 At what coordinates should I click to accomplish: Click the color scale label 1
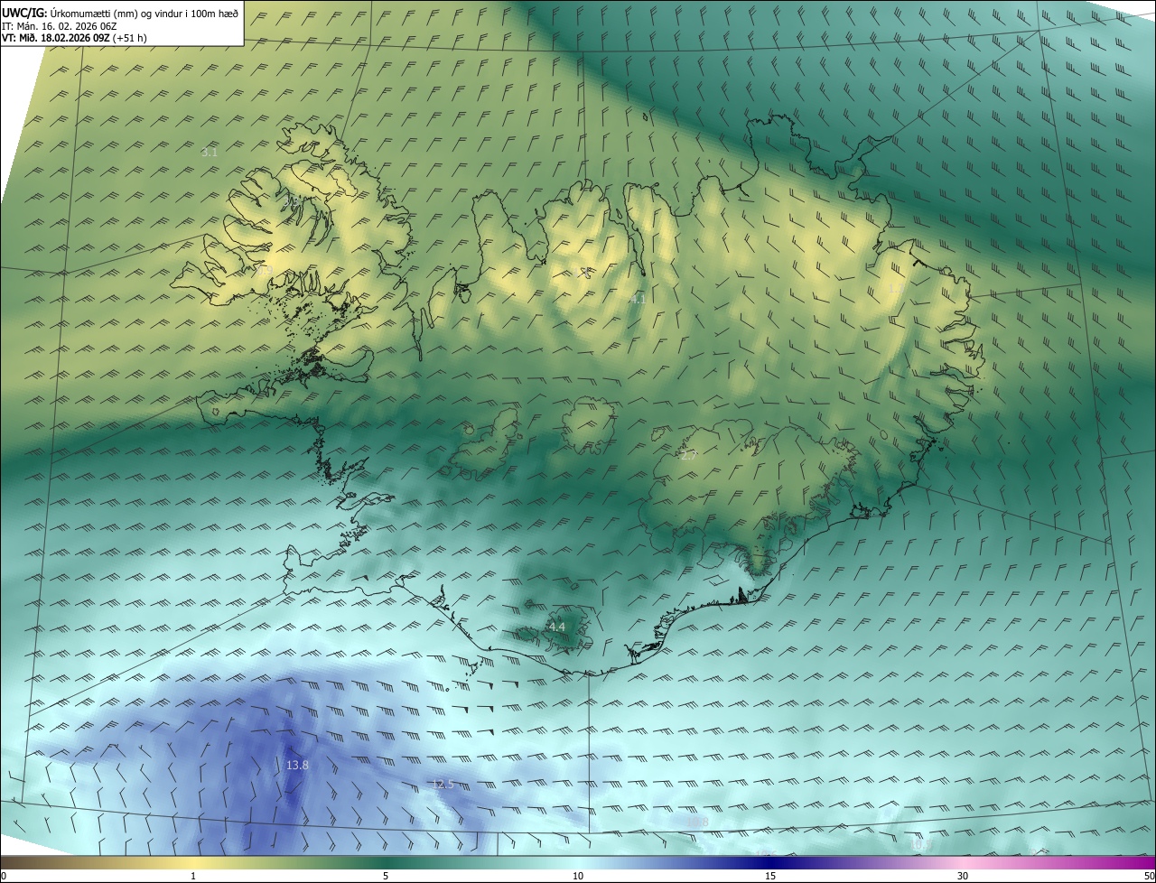click(193, 876)
